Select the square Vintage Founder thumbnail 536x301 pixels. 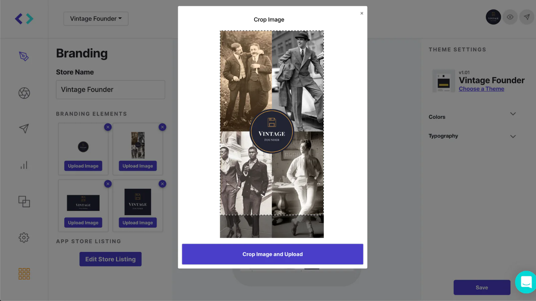(x=138, y=202)
